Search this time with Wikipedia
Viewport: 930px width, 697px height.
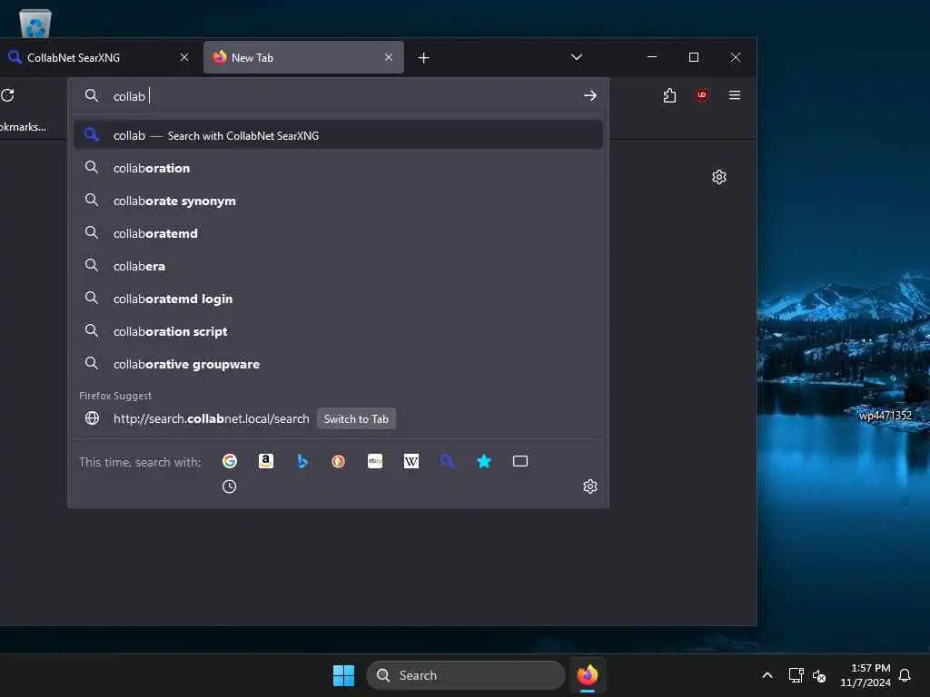pyautogui.click(x=411, y=461)
